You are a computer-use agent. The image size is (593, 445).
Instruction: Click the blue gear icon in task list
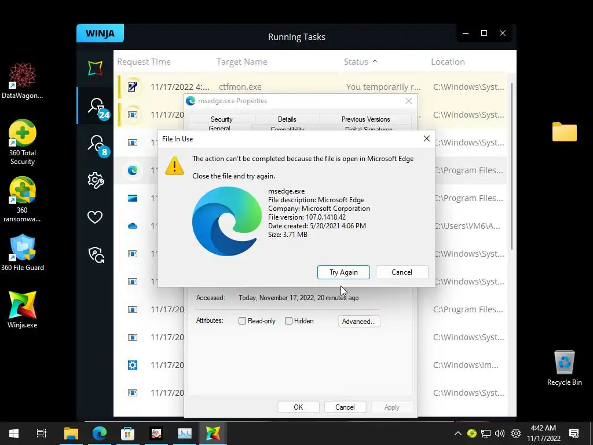(133, 365)
